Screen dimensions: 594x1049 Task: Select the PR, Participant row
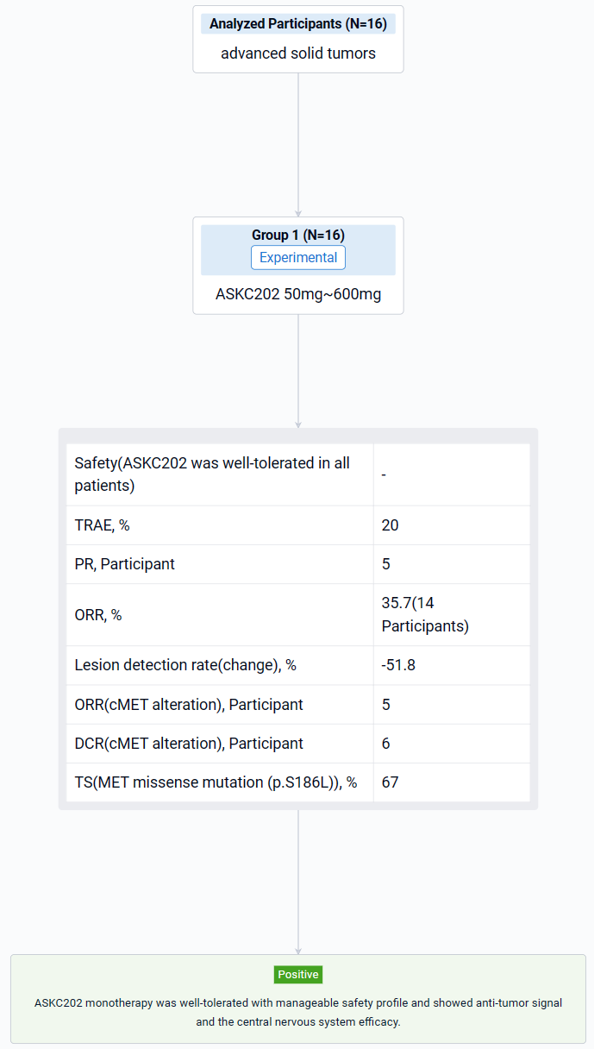[125, 564]
